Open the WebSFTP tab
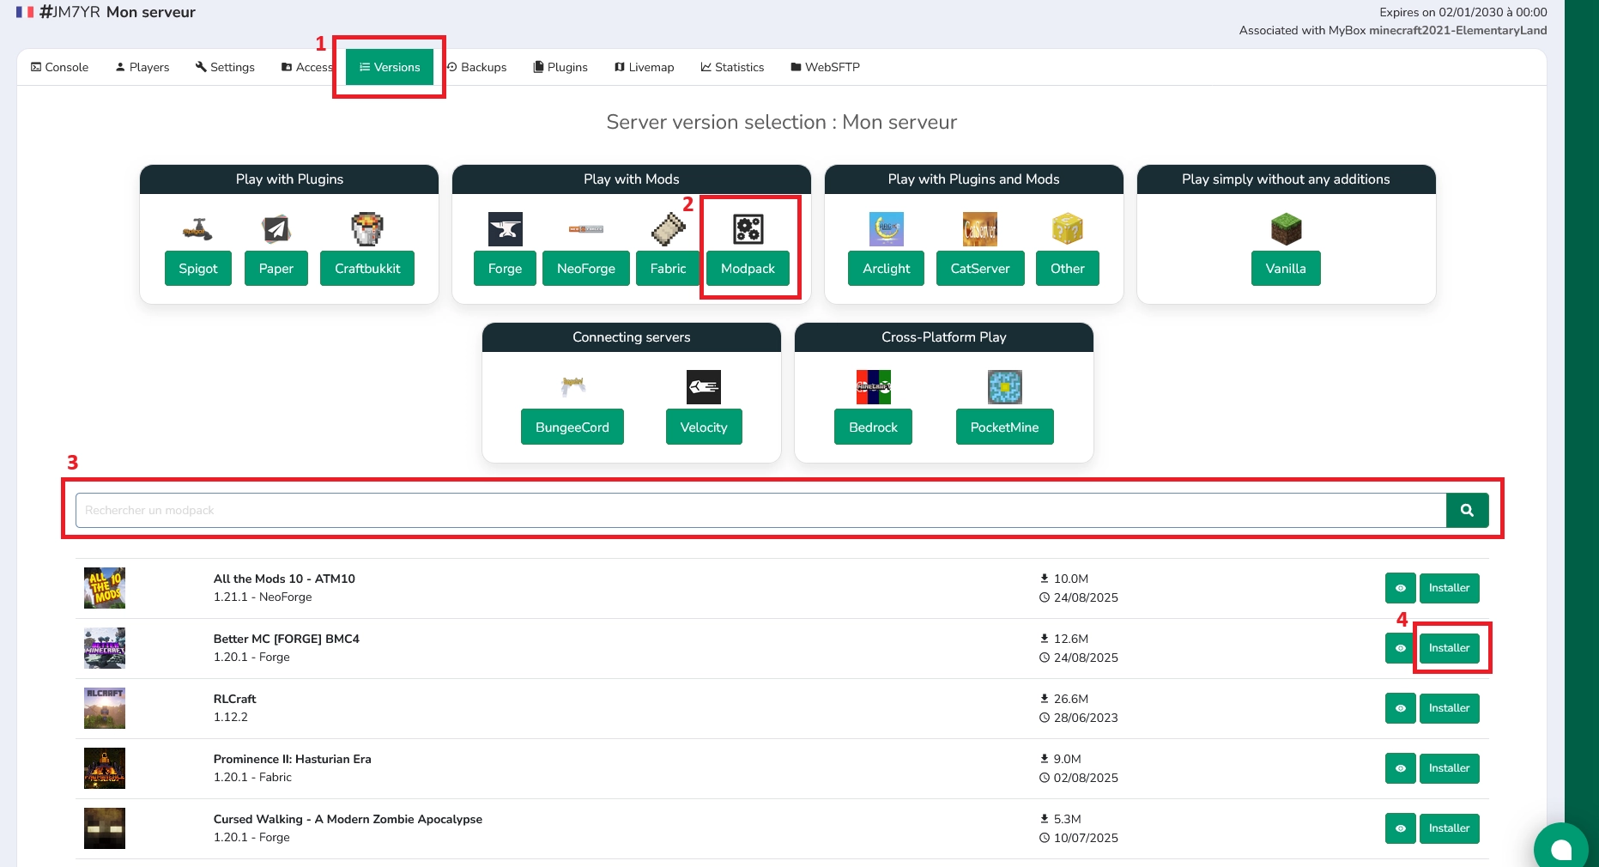The image size is (1599, 867). pyautogui.click(x=825, y=67)
